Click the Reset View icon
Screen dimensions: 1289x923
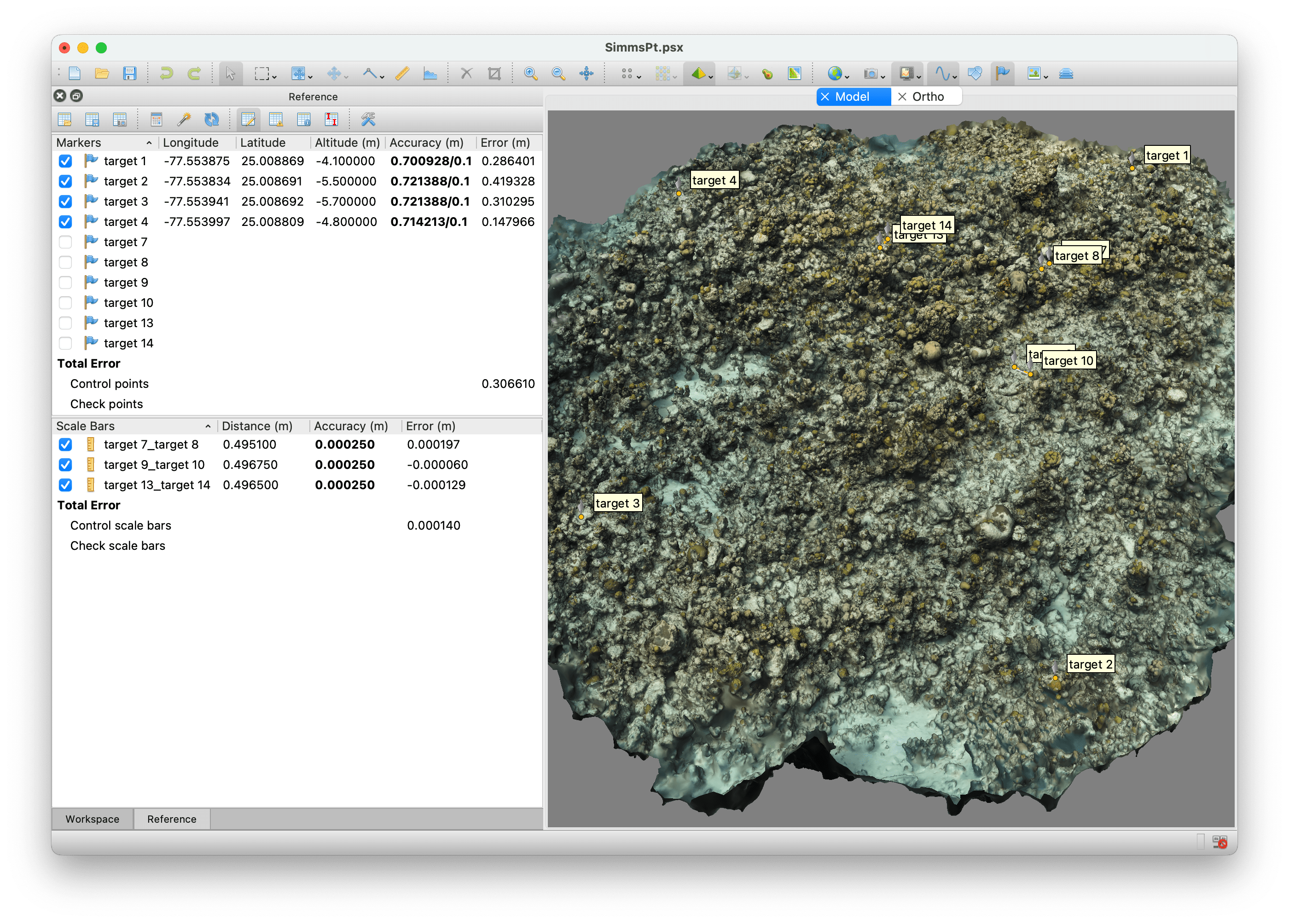click(586, 73)
